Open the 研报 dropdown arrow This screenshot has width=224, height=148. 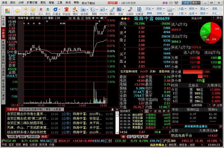pyautogui.click(x=164, y=9)
